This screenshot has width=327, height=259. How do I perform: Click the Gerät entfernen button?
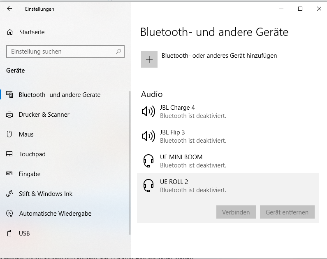pos(287,212)
